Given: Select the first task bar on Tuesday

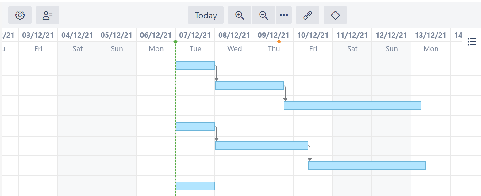Looking at the screenshot, I should (x=195, y=65).
